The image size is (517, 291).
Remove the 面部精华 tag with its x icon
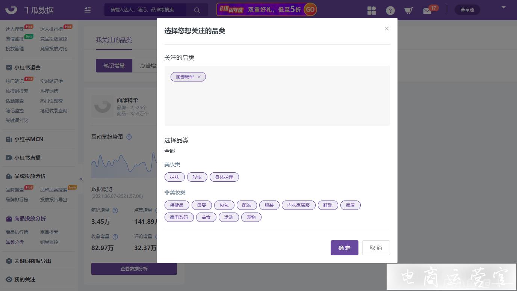(199, 77)
